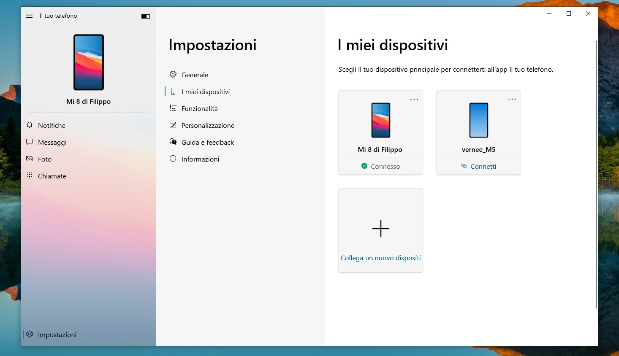This screenshot has height=356, width=619.
Task: Open Foto in the sidebar
Action: point(89,159)
